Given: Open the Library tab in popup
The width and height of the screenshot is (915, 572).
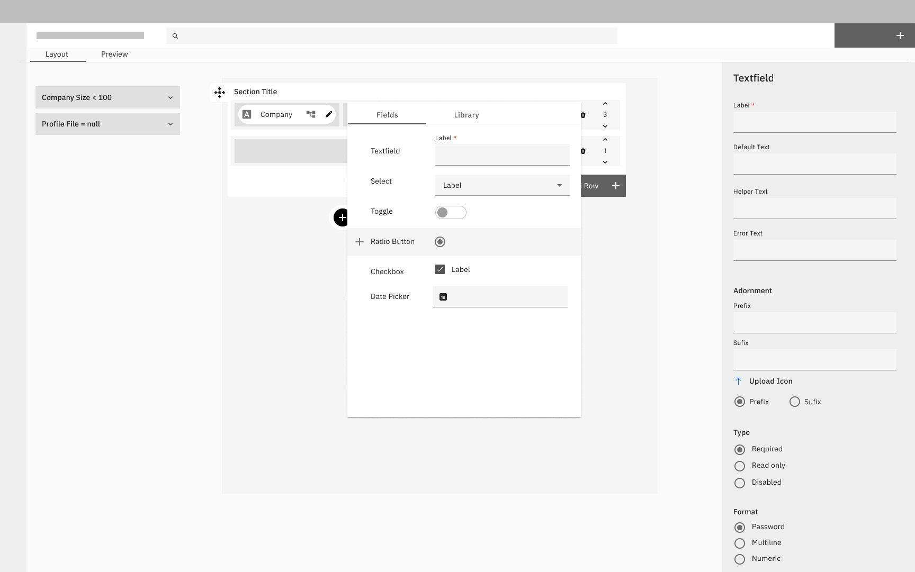Looking at the screenshot, I should 467,115.
